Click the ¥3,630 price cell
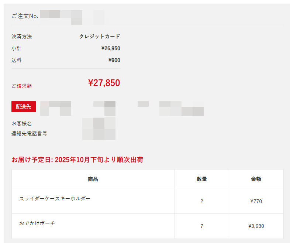Screen dimensions: 290x243 point(256,226)
